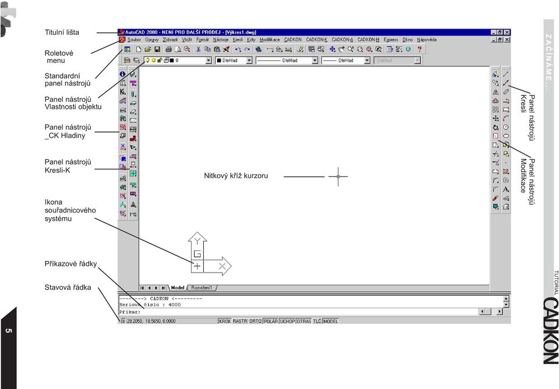Click the Undo arrow icon
The width and height of the screenshot is (559, 389).
pyautogui.click(x=238, y=49)
